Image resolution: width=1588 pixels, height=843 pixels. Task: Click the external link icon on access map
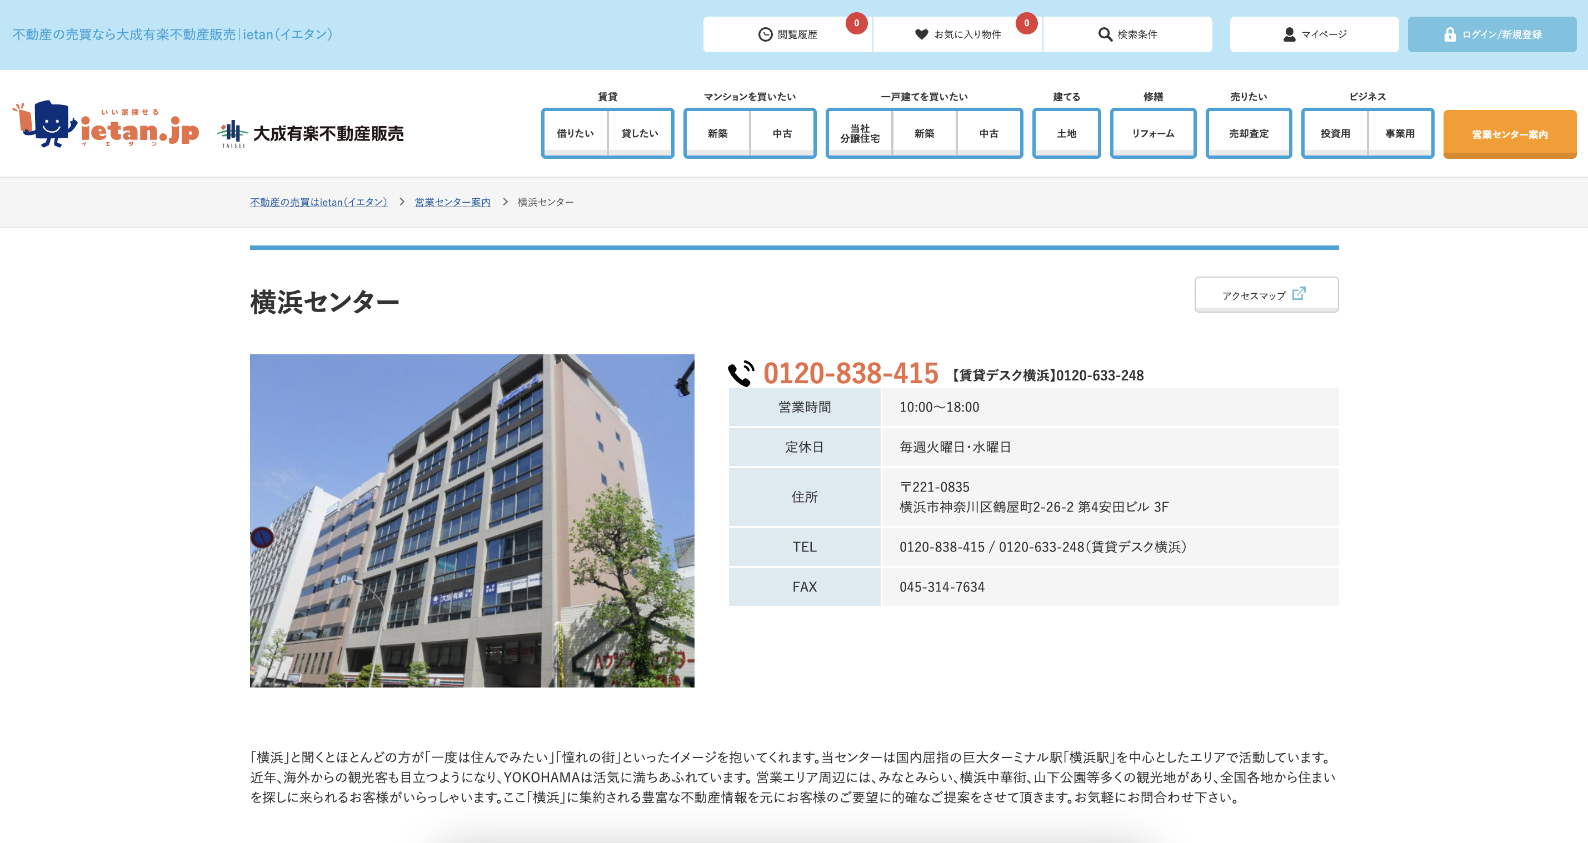[1299, 293]
